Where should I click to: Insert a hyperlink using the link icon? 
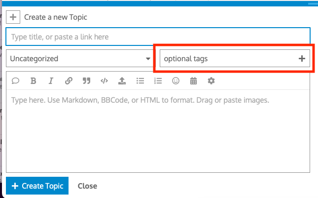coord(69,81)
